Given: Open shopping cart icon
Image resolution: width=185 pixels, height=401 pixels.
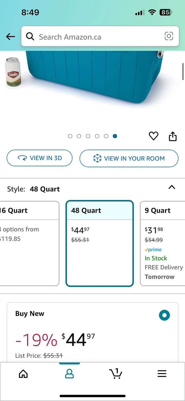Looking at the screenshot, I should (x=116, y=373).
